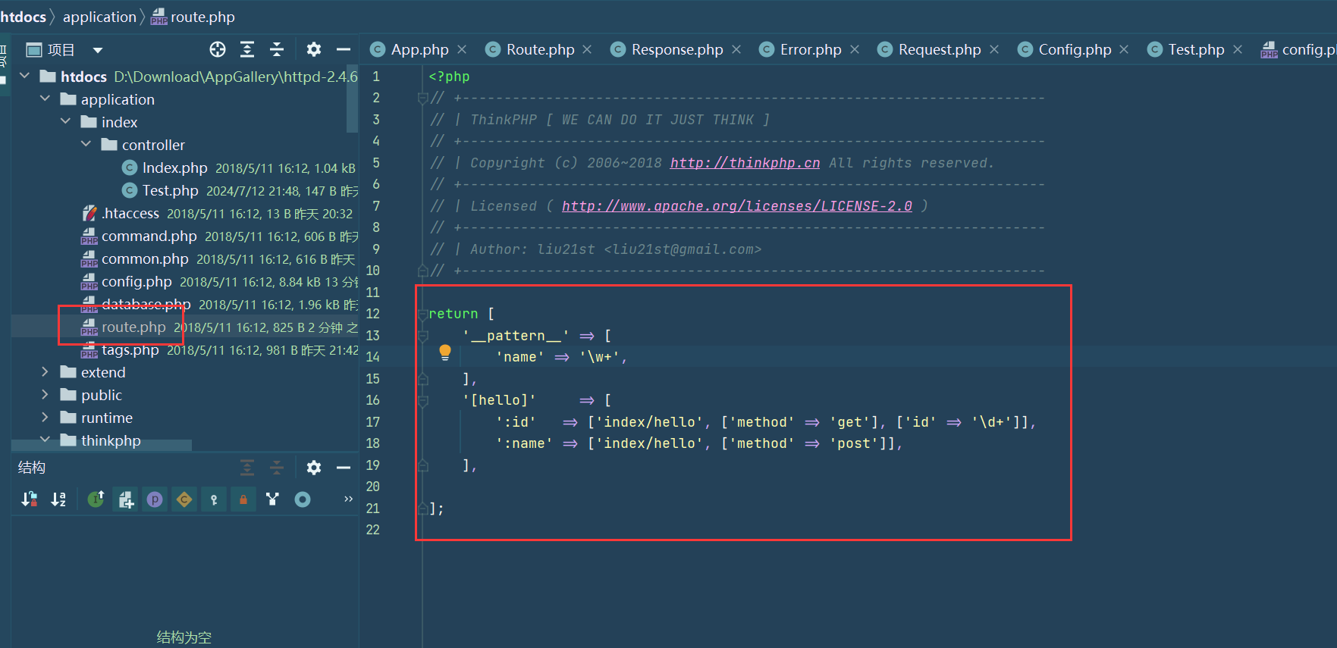Viewport: 1337px width, 648px height.
Task: Hide the structure panel with the dash
Action: (344, 468)
